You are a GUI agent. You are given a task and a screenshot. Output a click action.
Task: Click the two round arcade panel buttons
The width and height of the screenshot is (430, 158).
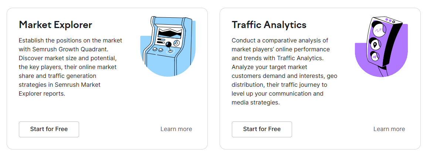[158, 49]
